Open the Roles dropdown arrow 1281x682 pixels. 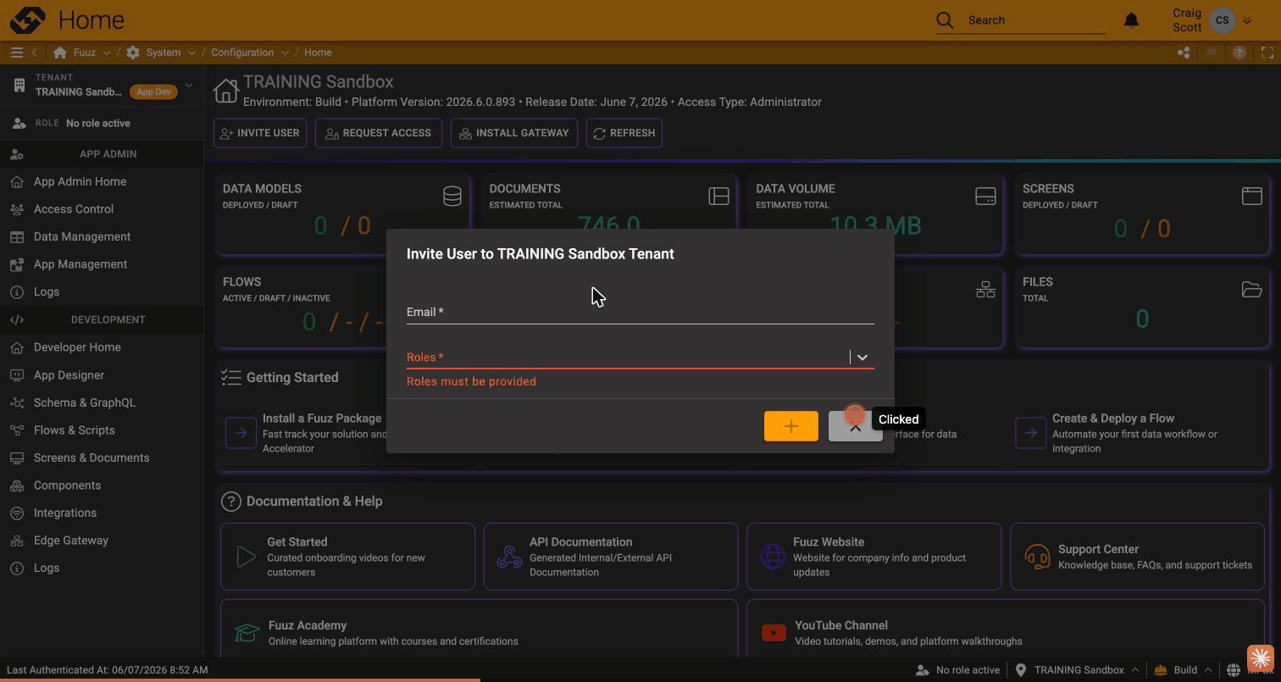pos(862,358)
